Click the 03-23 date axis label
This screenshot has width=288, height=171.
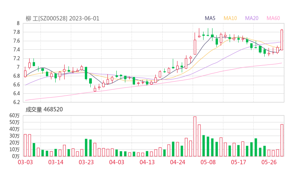86,162
